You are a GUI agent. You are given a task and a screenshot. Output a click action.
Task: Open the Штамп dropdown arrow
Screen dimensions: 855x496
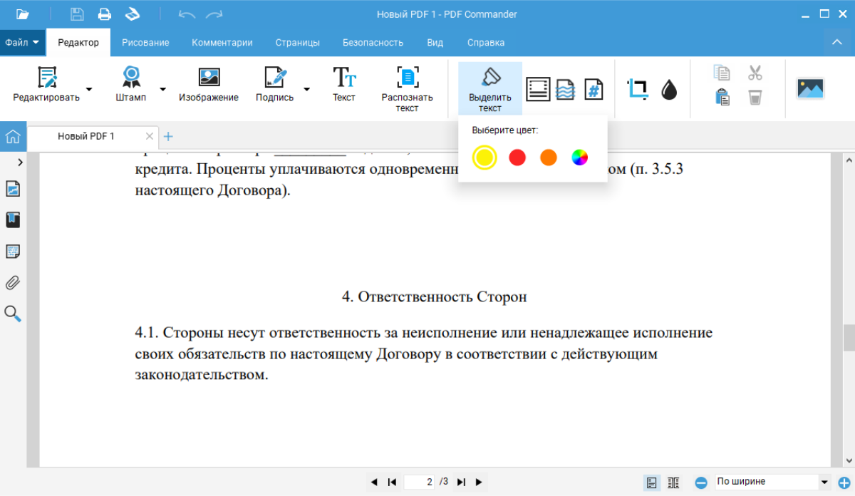tap(162, 89)
